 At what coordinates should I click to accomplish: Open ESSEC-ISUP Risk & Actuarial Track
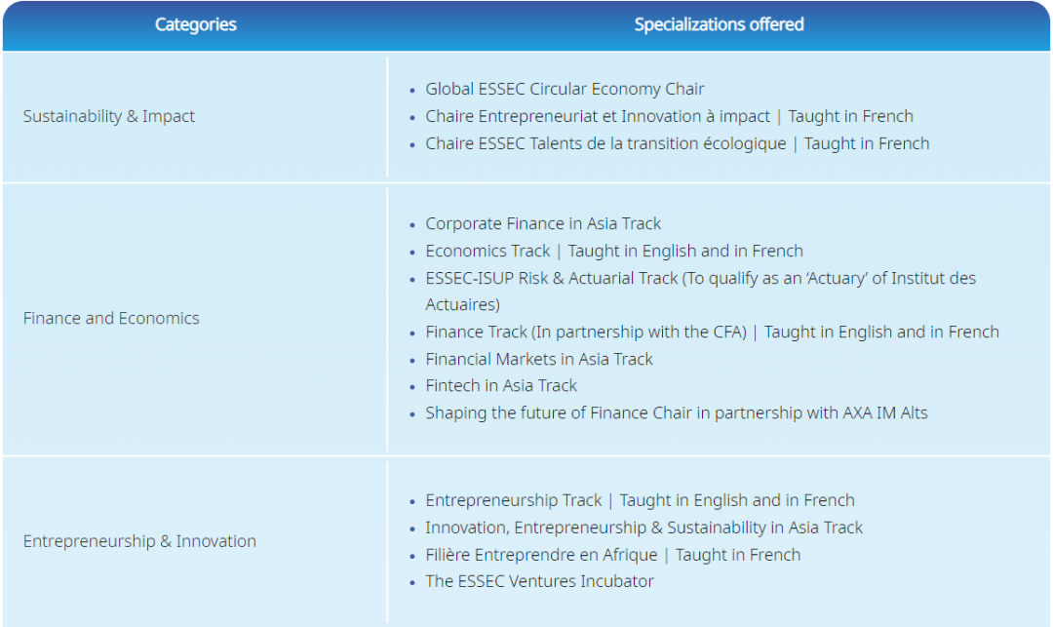point(551,279)
